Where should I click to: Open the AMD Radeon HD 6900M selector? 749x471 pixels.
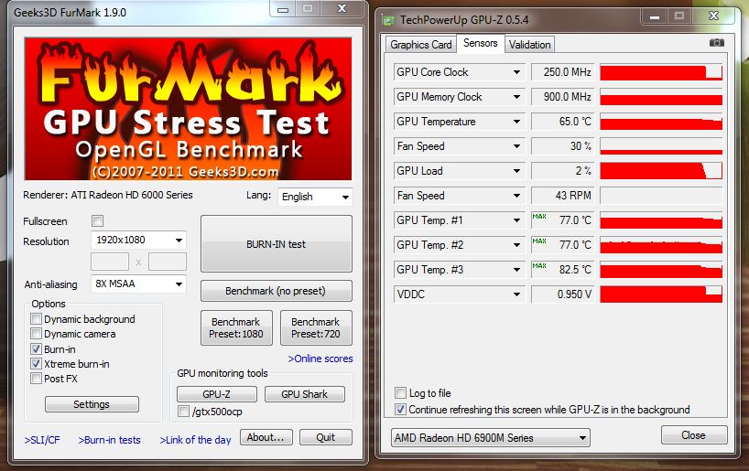tap(489, 438)
